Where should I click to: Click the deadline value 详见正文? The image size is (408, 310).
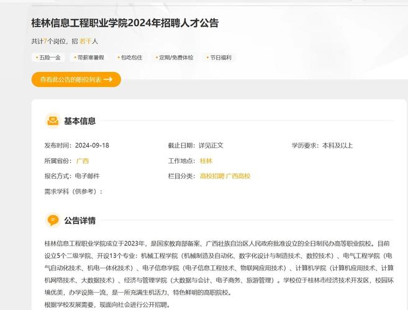click(211, 145)
